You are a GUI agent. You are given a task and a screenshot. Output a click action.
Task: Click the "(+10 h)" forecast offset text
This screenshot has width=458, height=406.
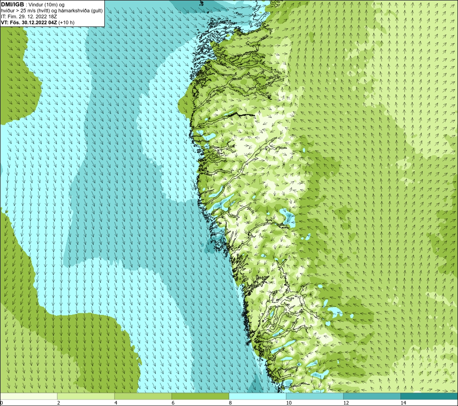tap(66, 22)
